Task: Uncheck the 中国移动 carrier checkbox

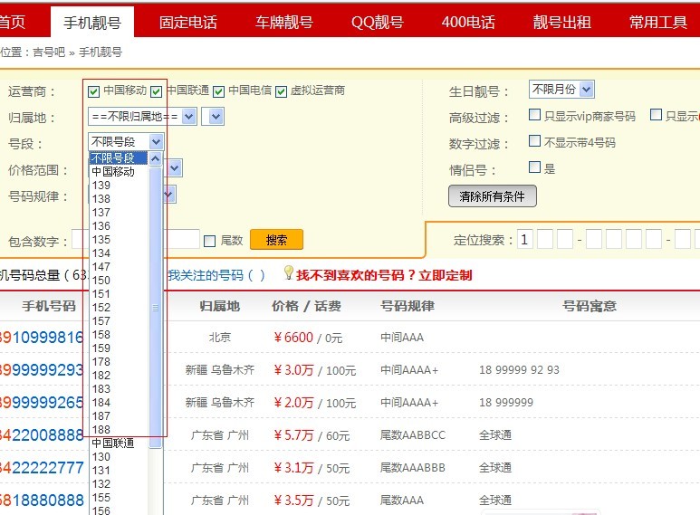Action: 94,91
